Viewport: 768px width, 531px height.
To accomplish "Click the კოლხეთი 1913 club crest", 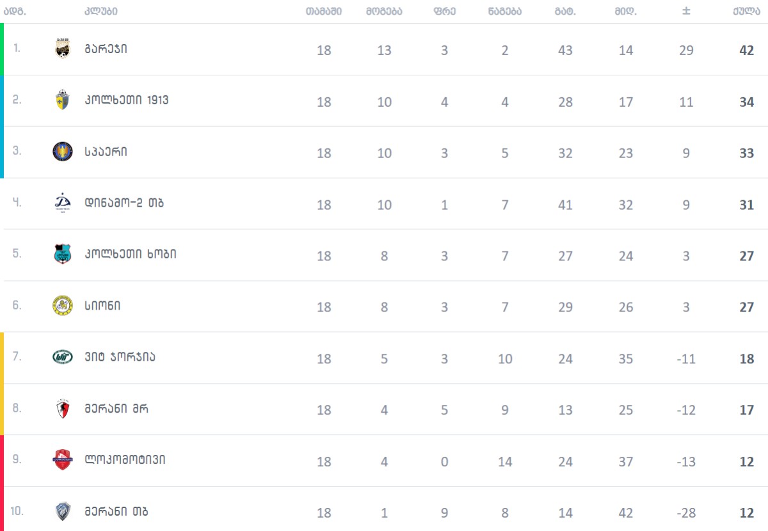I will [x=62, y=100].
